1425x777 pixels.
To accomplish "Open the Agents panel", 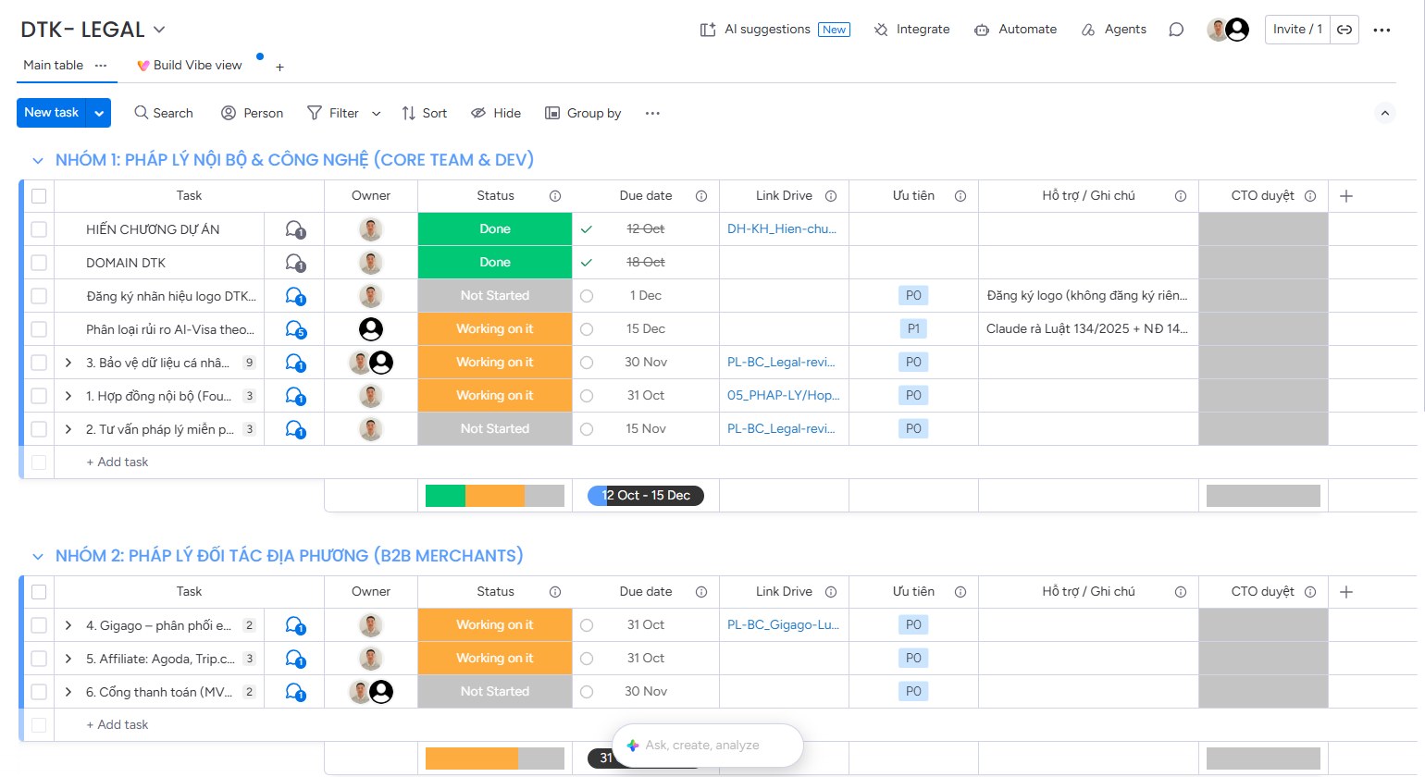I will (1113, 30).
